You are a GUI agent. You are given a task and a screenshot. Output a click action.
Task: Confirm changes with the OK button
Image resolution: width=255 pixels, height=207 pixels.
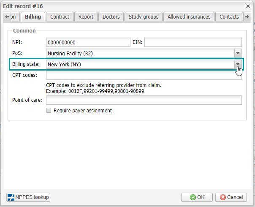click(197, 197)
